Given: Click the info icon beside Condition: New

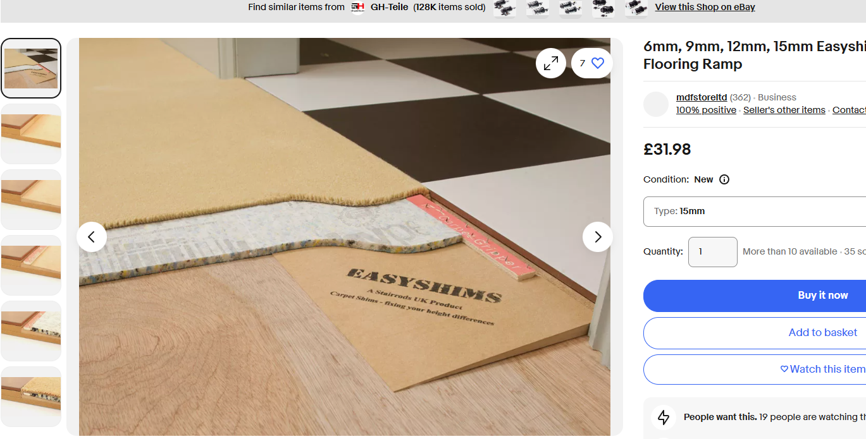Looking at the screenshot, I should coord(724,179).
